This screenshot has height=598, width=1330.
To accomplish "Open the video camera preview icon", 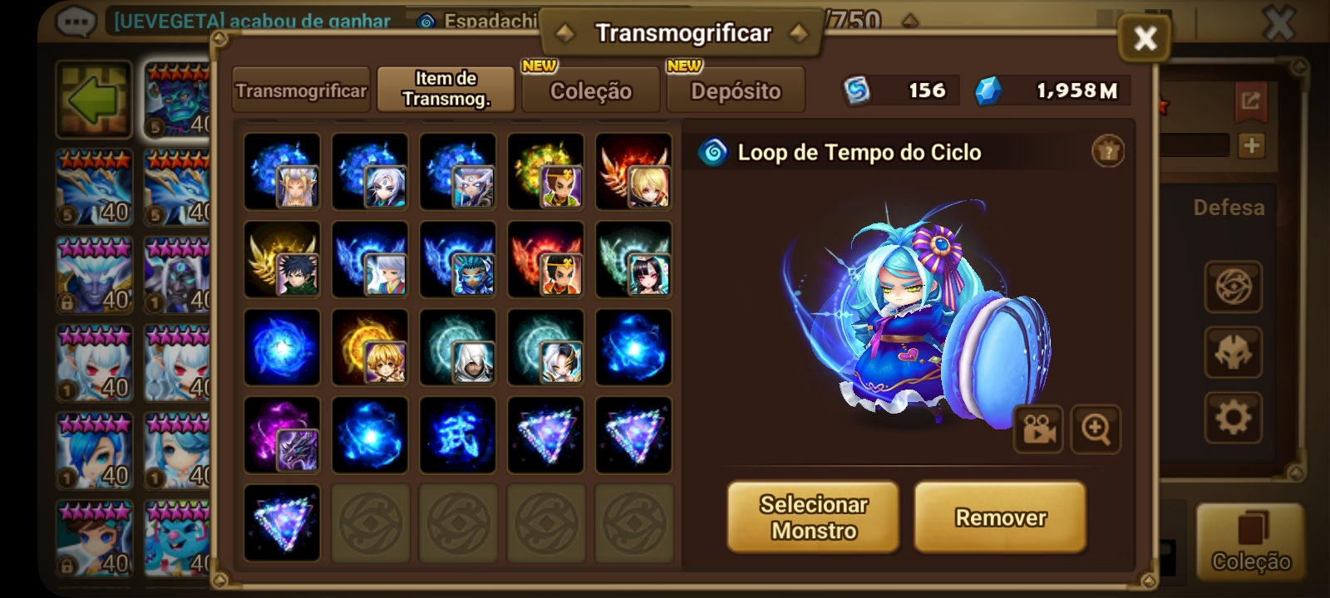I will [1038, 429].
